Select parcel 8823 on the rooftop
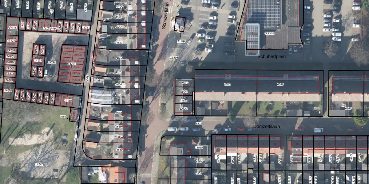The width and height of the screenshot is (369, 184). pos(228,84)
